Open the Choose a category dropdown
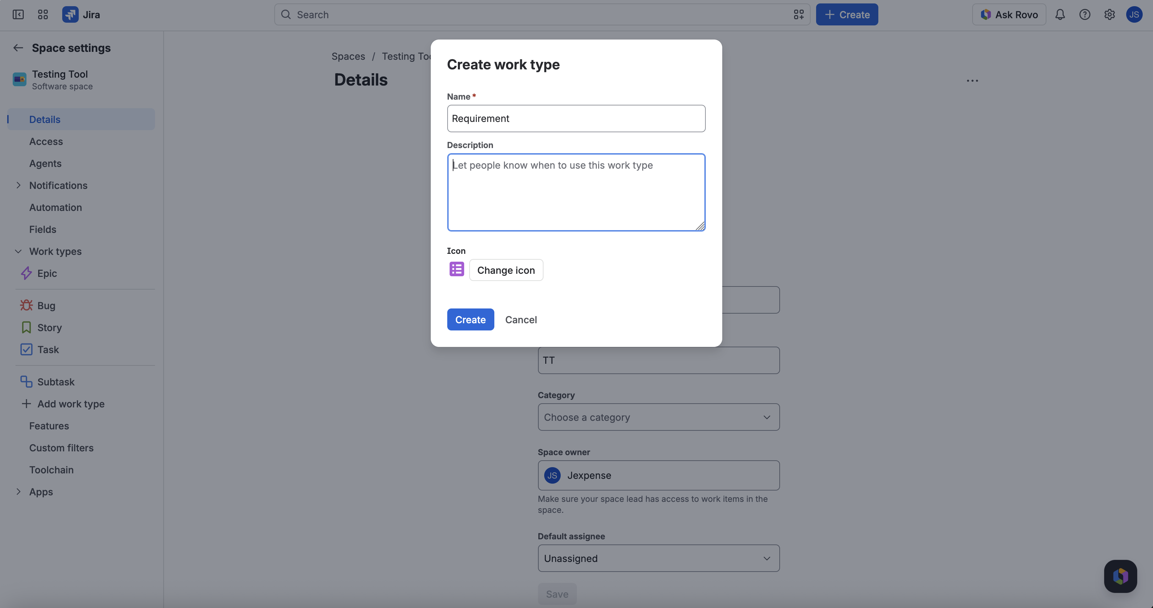This screenshot has height=608, width=1153. click(658, 417)
